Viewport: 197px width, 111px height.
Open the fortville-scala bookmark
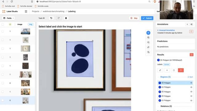pyautogui.click(x=42, y=6)
